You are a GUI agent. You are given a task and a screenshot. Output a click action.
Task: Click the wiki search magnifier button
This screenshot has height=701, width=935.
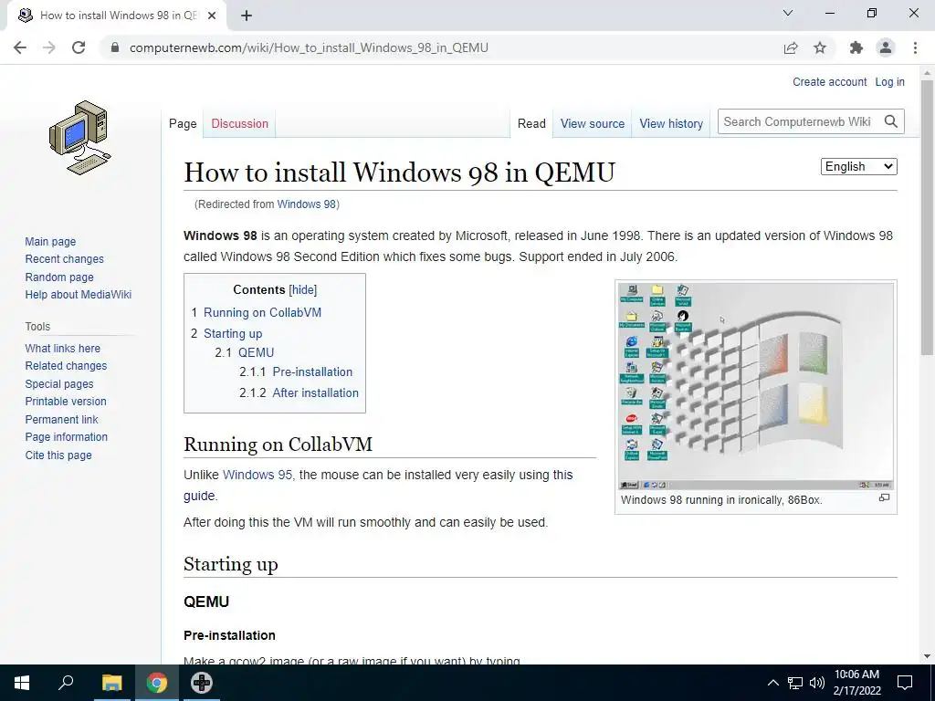click(891, 121)
